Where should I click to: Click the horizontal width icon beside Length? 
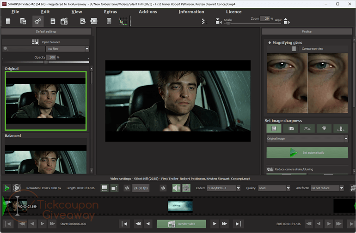(x=104, y=188)
